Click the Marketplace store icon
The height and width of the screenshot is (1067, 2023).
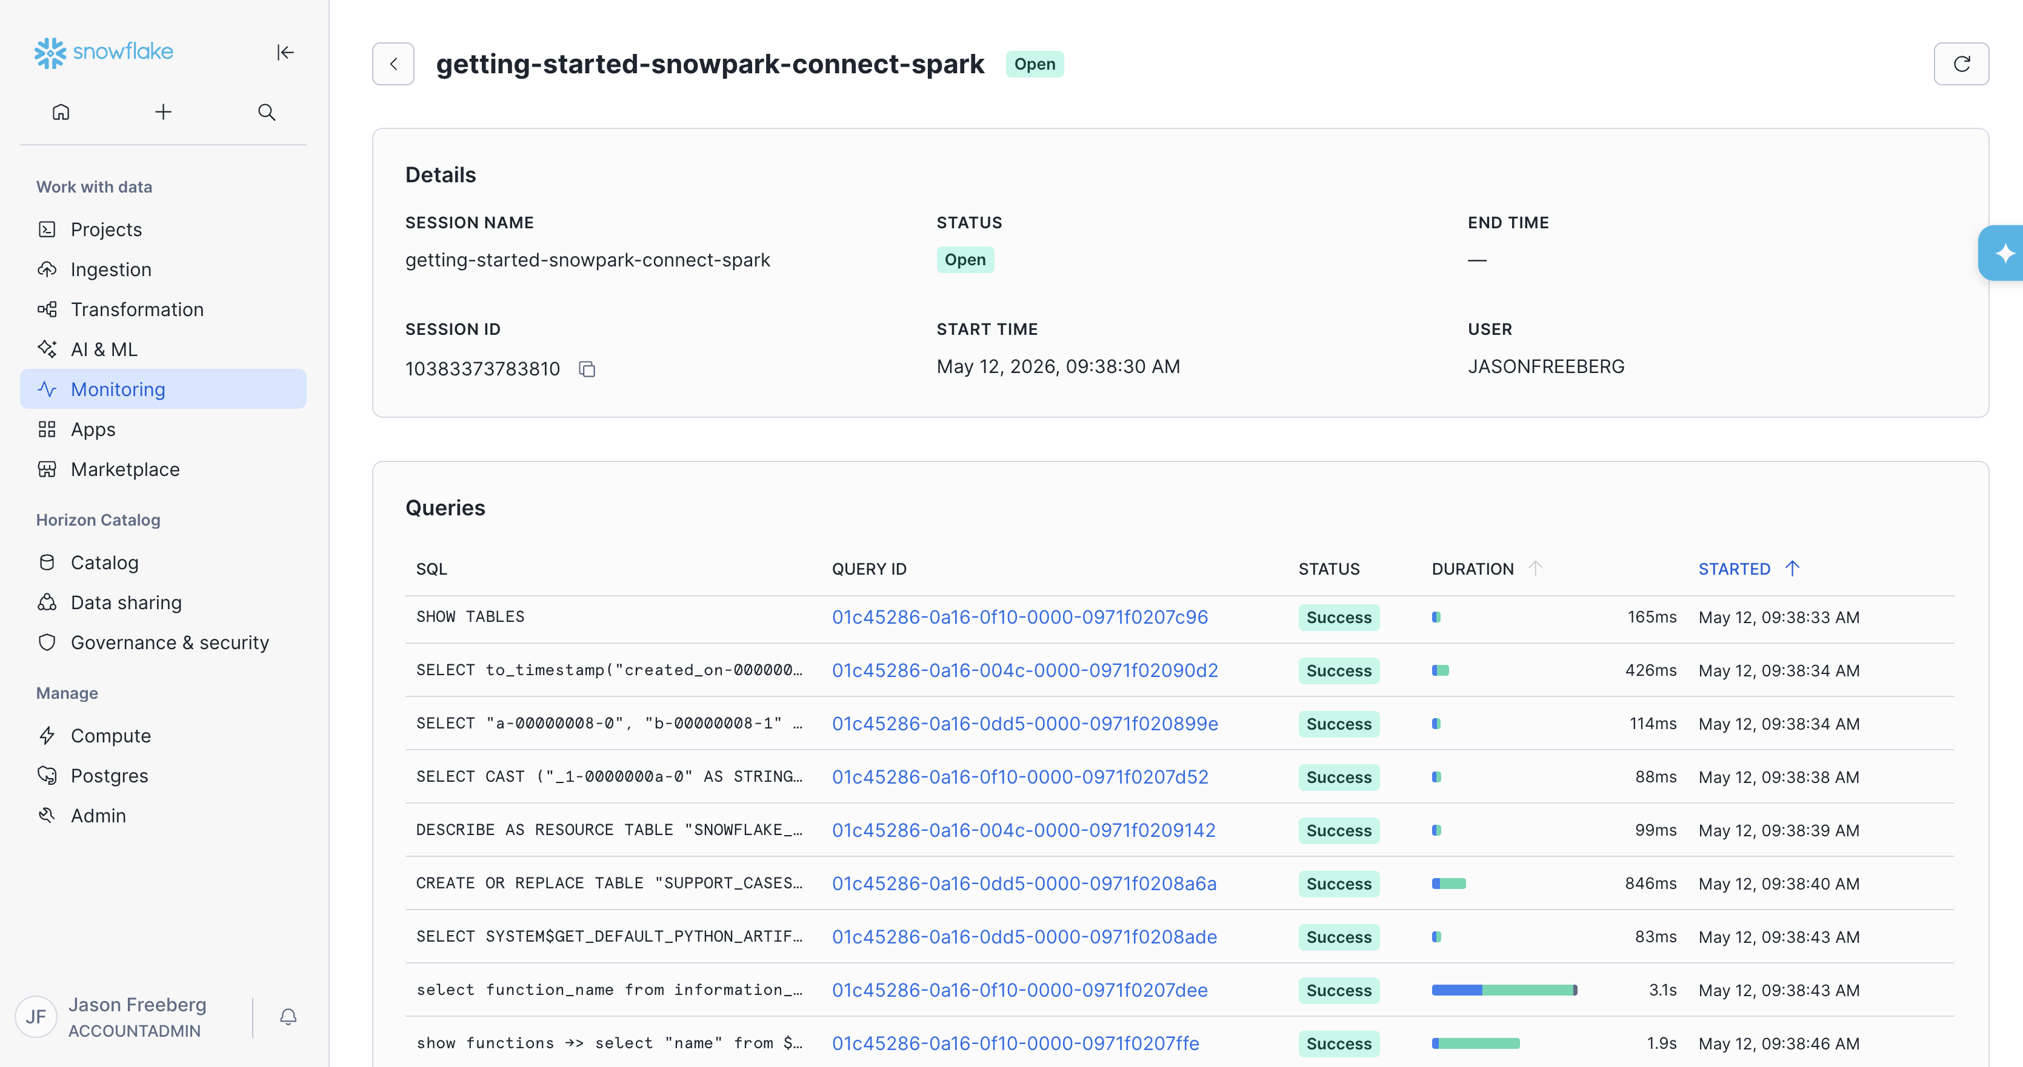pyautogui.click(x=47, y=469)
